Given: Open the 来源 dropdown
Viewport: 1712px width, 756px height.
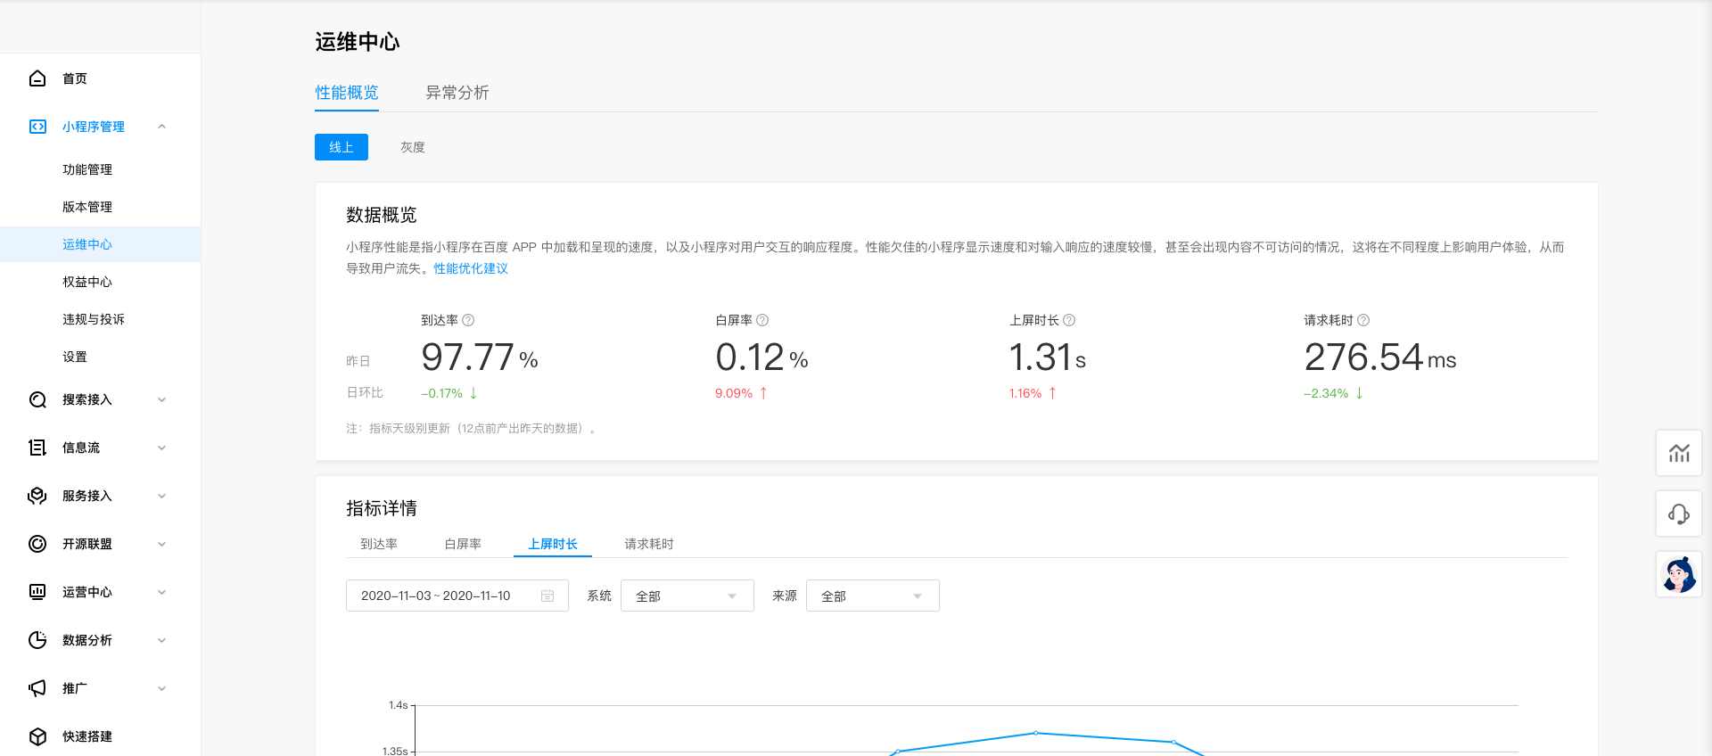Looking at the screenshot, I should tap(872, 596).
